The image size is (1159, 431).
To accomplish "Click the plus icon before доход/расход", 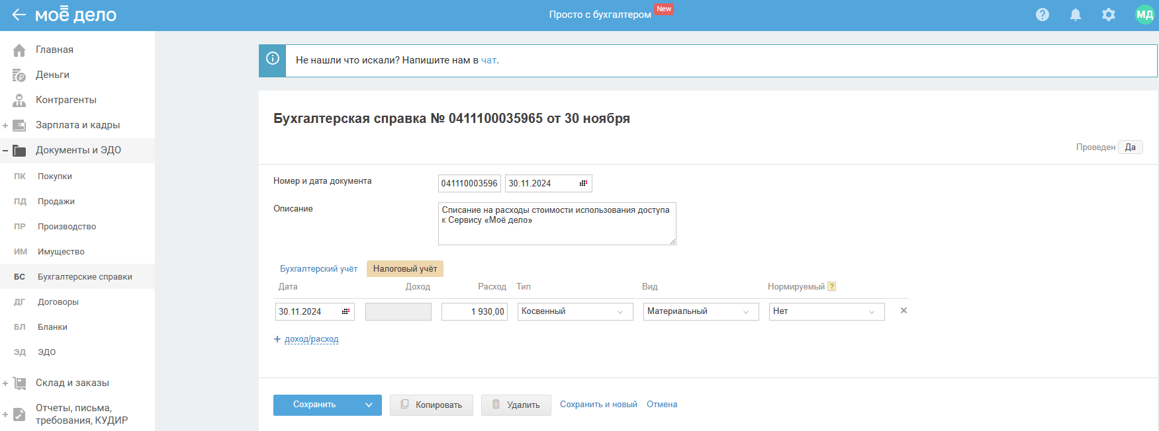I will point(277,339).
